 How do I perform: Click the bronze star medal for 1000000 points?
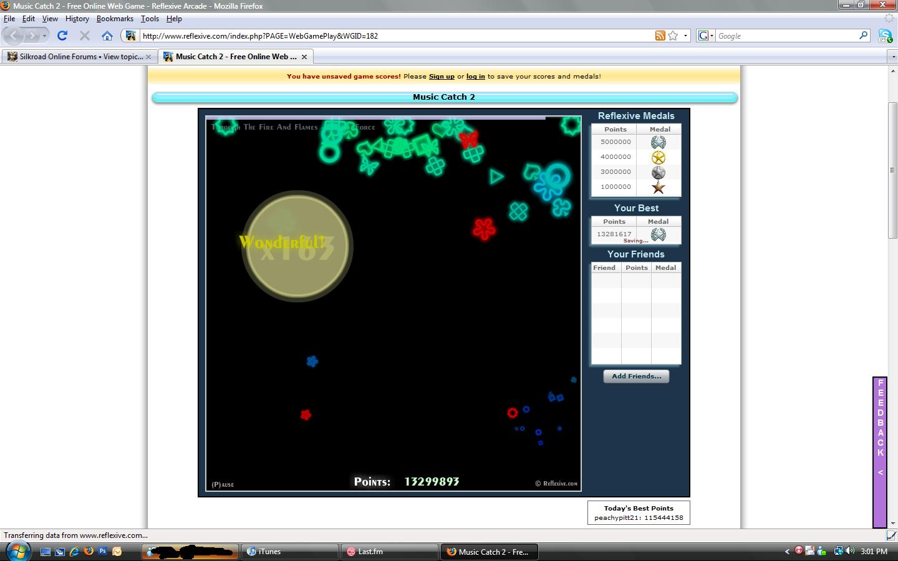click(x=659, y=187)
